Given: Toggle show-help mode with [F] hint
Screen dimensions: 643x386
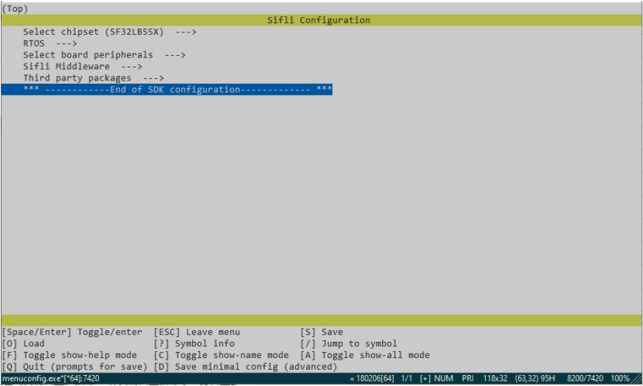Looking at the screenshot, I should [x=69, y=355].
